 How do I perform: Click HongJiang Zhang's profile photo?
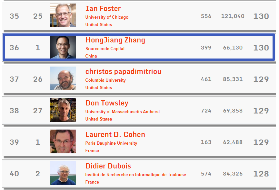click(63, 47)
